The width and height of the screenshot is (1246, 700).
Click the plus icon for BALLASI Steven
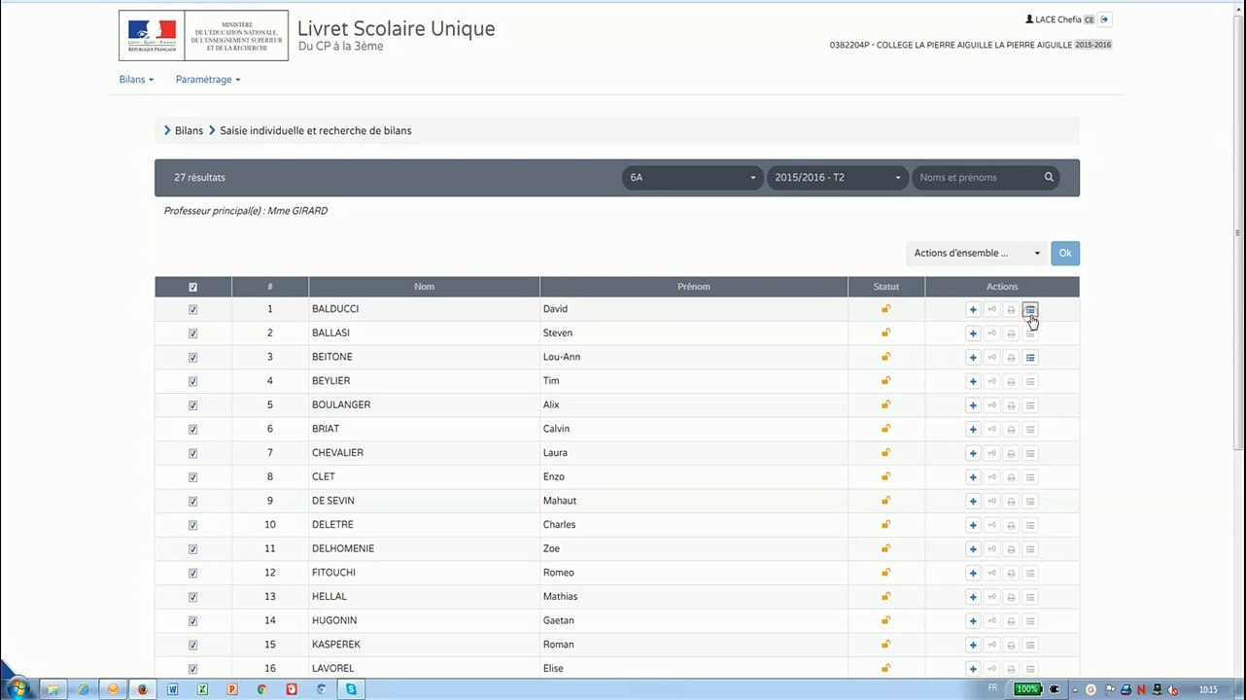[973, 333]
